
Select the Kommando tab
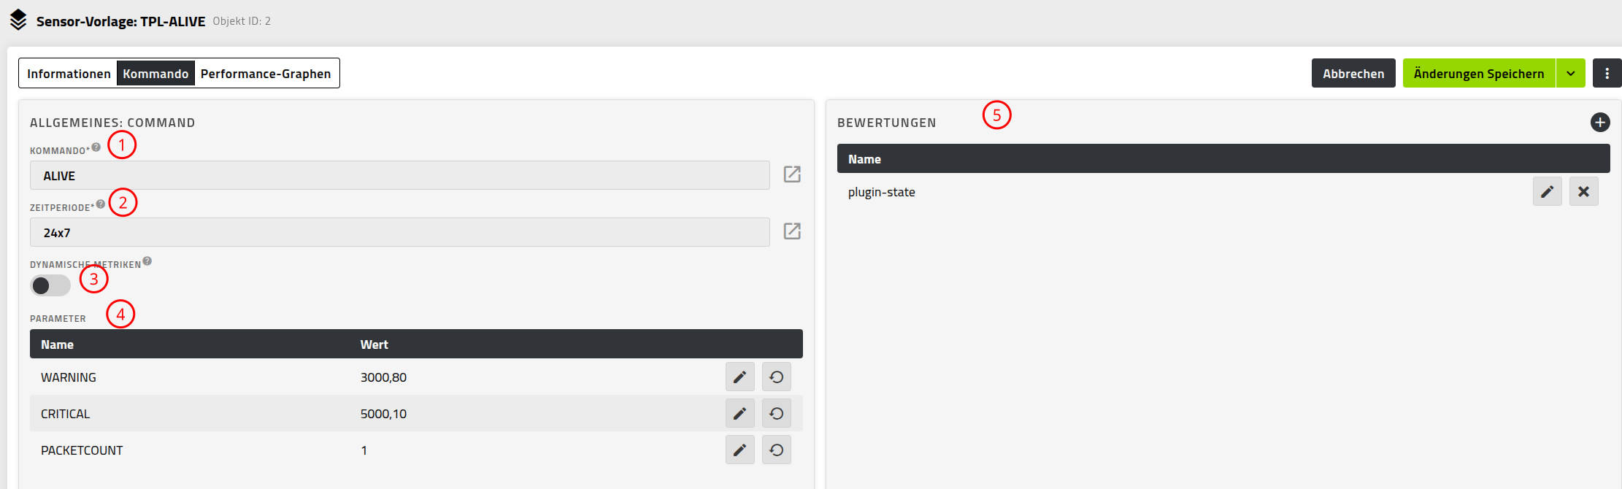pyautogui.click(x=155, y=73)
